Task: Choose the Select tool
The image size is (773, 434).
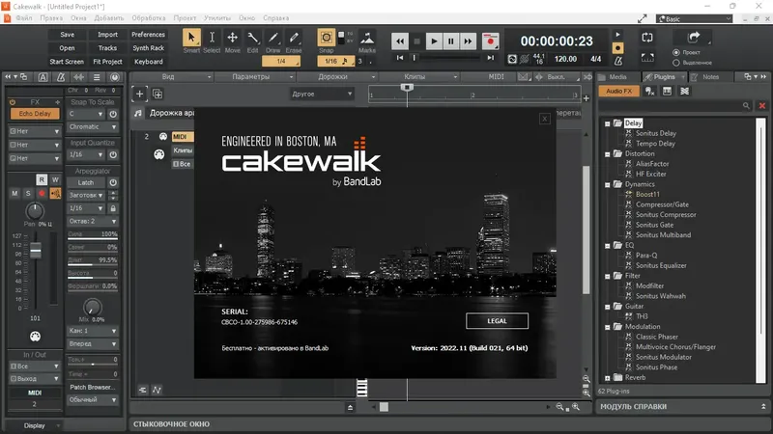Action: point(212,38)
